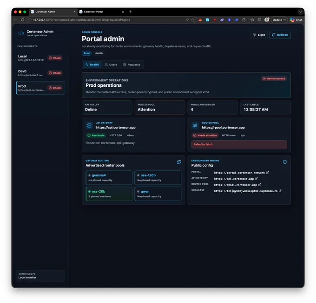Viewport: 316px width, 303px height.
Task: Click the Health tab pulse icon
Action: point(87,64)
